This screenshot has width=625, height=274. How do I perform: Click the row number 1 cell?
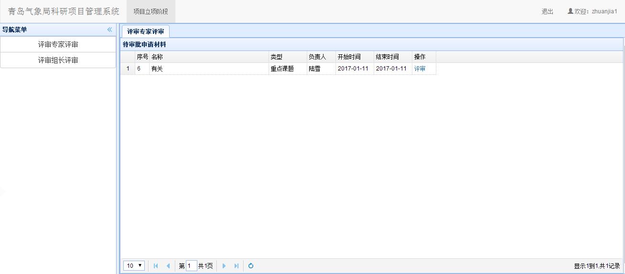pyautogui.click(x=128, y=69)
